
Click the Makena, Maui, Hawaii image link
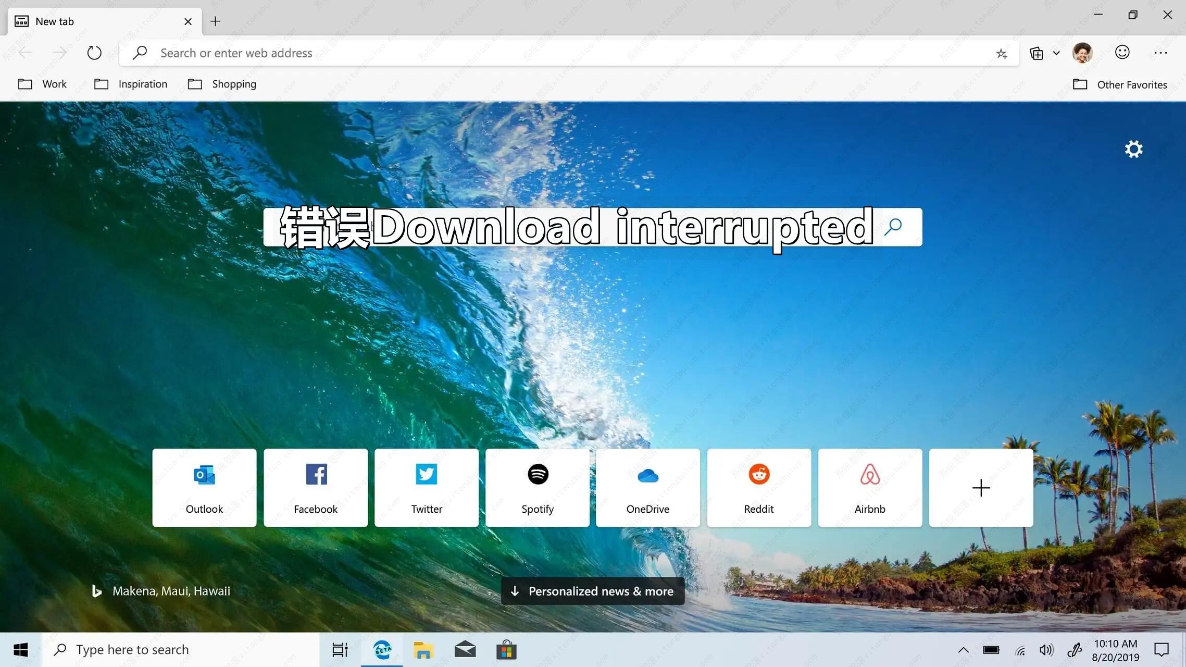(x=171, y=591)
